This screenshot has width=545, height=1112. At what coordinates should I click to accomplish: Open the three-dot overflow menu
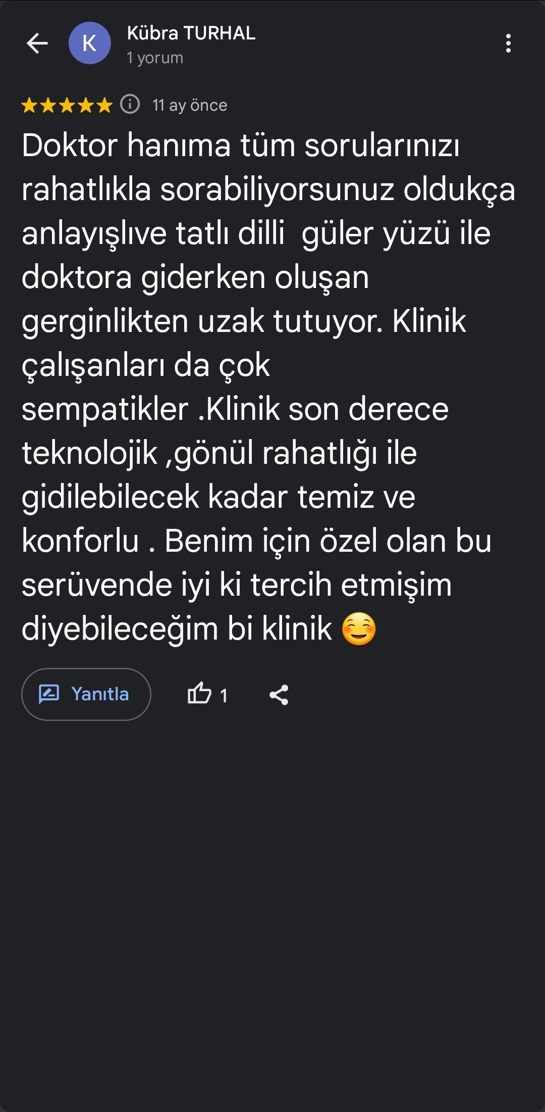pyautogui.click(x=508, y=43)
